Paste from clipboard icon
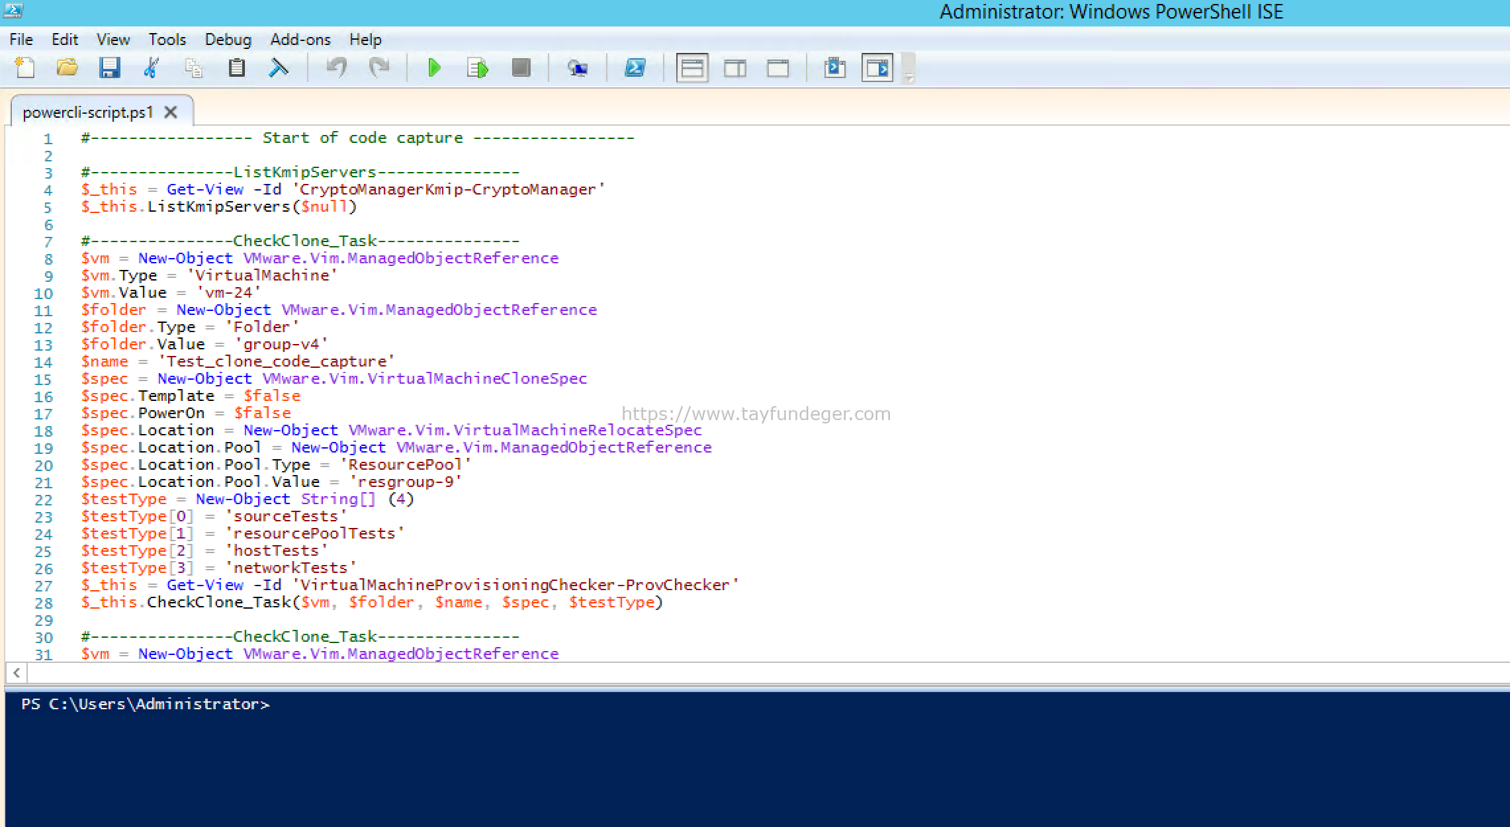Viewport: 1510px width, 827px height. pyautogui.click(x=236, y=68)
